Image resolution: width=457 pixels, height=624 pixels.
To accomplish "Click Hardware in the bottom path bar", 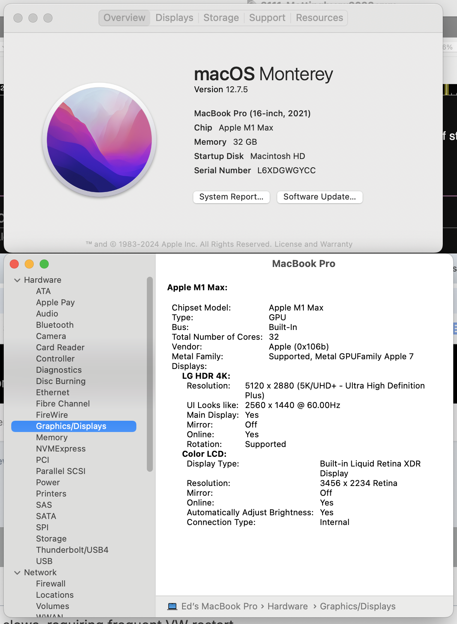I will (x=287, y=606).
